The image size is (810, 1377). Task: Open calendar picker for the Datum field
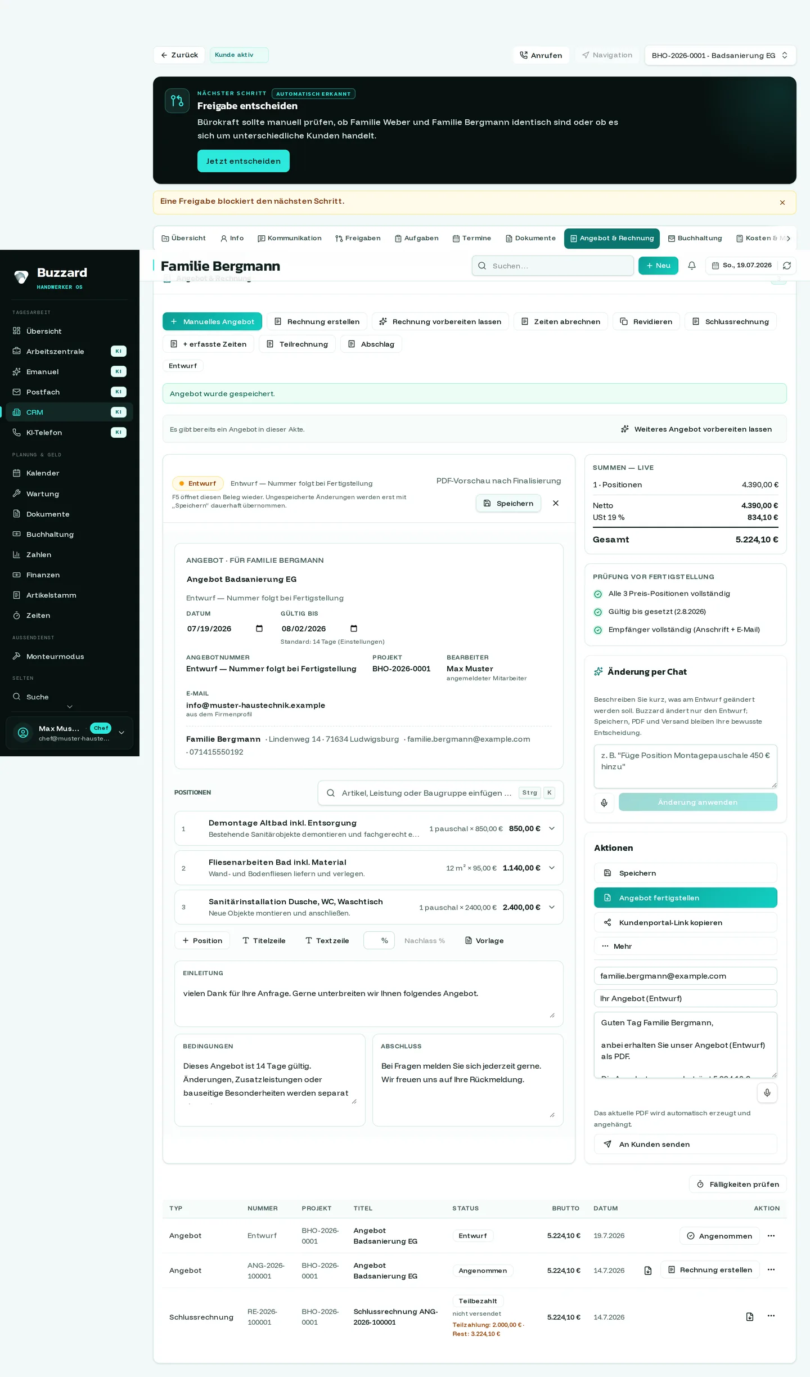click(x=259, y=629)
